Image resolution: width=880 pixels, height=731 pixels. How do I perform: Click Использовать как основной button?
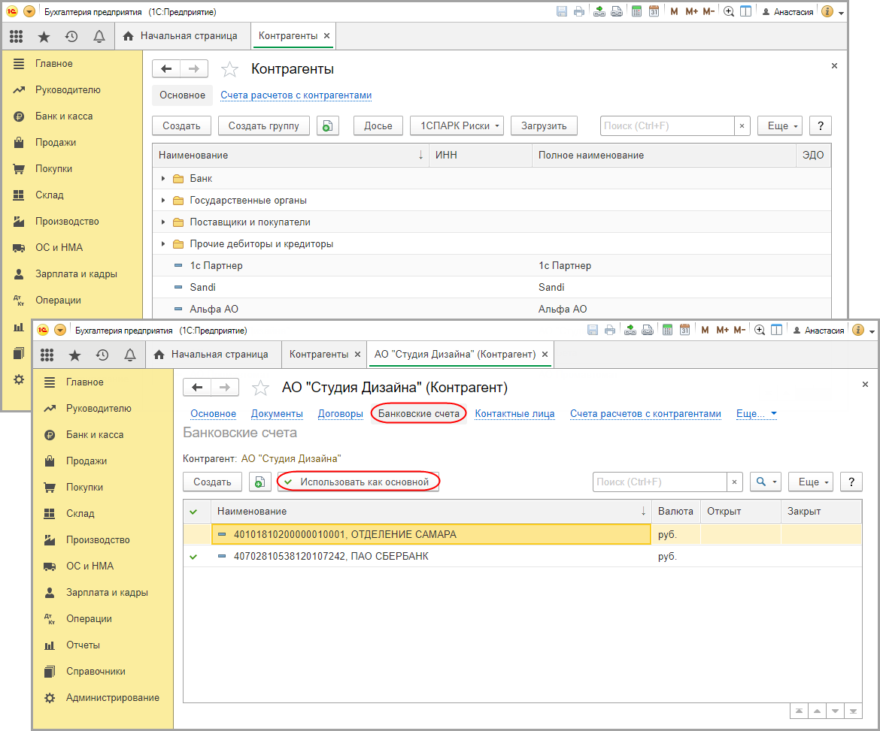coord(358,482)
